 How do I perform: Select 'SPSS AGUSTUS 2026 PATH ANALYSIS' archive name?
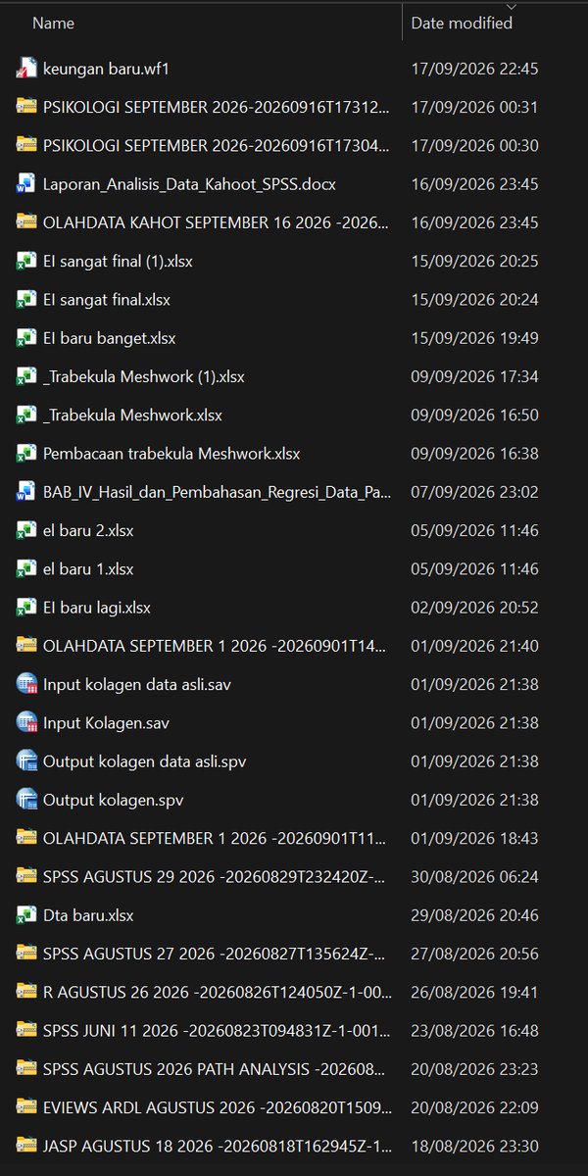215,1069
